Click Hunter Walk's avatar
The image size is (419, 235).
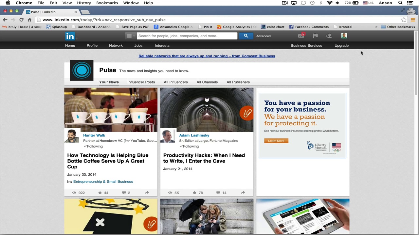[x=71, y=136]
